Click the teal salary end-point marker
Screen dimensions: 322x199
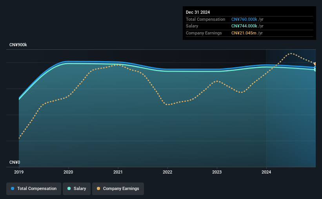(x=315, y=70)
